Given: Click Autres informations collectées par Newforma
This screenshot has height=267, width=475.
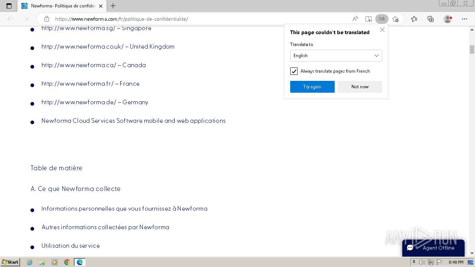Looking at the screenshot, I should click(x=105, y=227).
